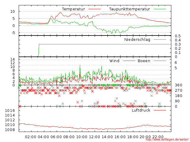Click the 270 wind direction axis value

tap(178, 91)
